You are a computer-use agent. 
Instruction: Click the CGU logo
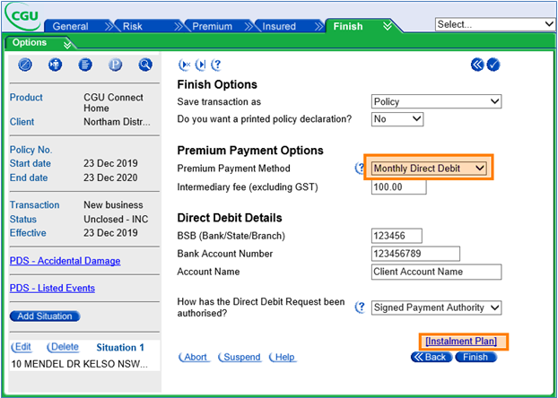click(22, 16)
